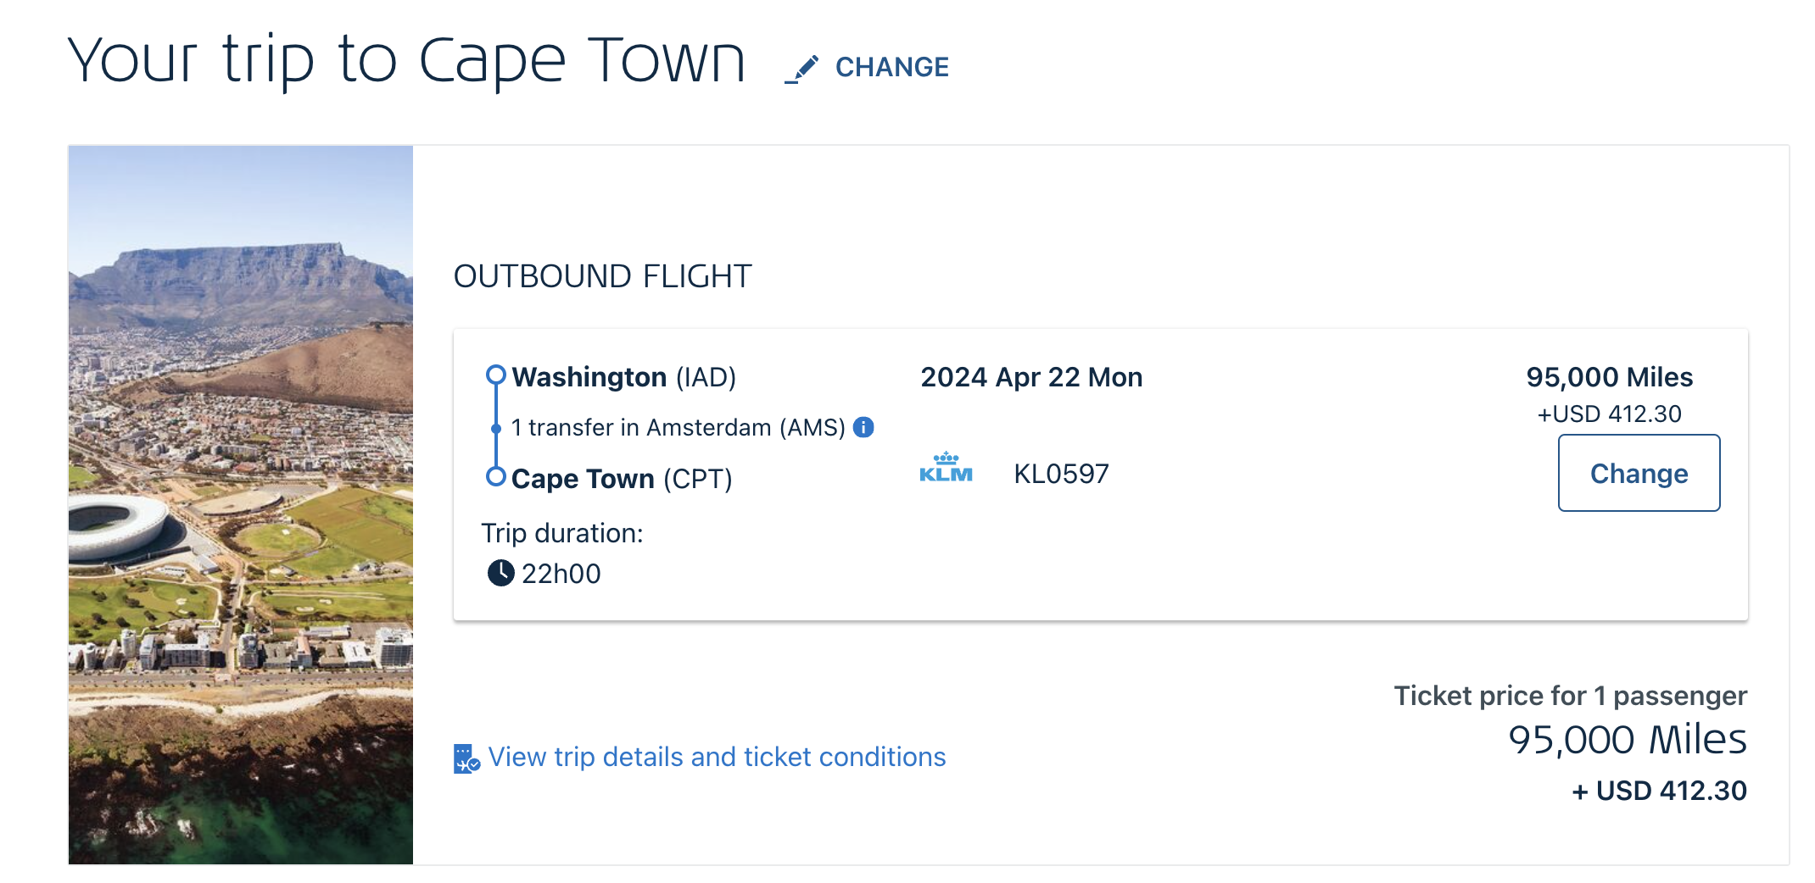The height and width of the screenshot is (883, 1815).
Task: Select the Washington departure circle marker
Action: (496, 373)
